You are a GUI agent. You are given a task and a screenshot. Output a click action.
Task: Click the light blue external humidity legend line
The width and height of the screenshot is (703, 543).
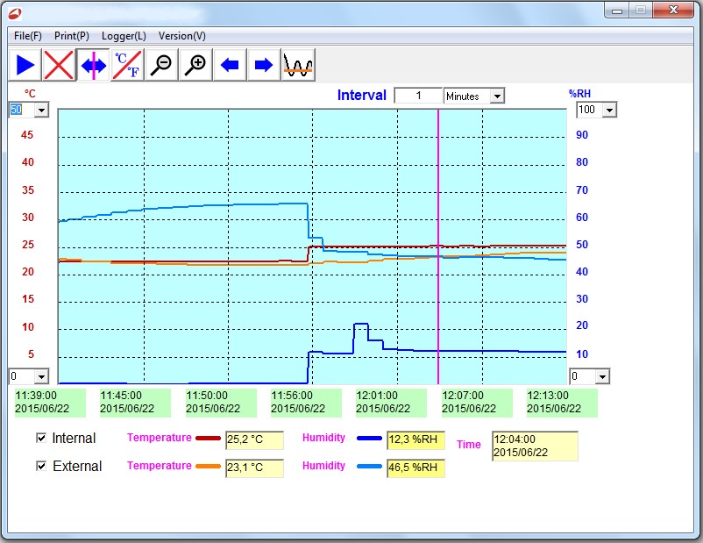[369, 466]
